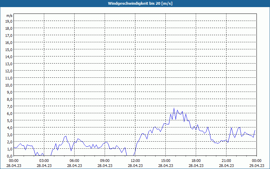The height and width of the screenshot is (169, 270).
Task: Select the 7,0 y-axis label
Action: point(9,106)
